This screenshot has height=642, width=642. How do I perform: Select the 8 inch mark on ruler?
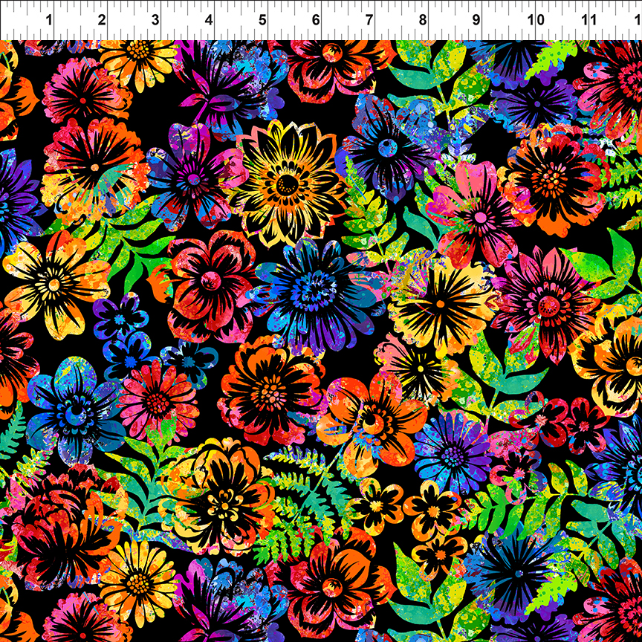423,21
